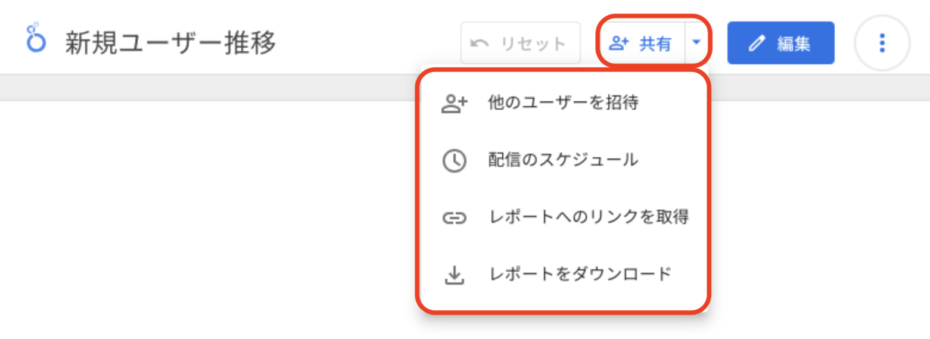This screenshot has height=339, width=930.
Task: Click the report title 新規ユーザー推移
Action: [170, 43]
